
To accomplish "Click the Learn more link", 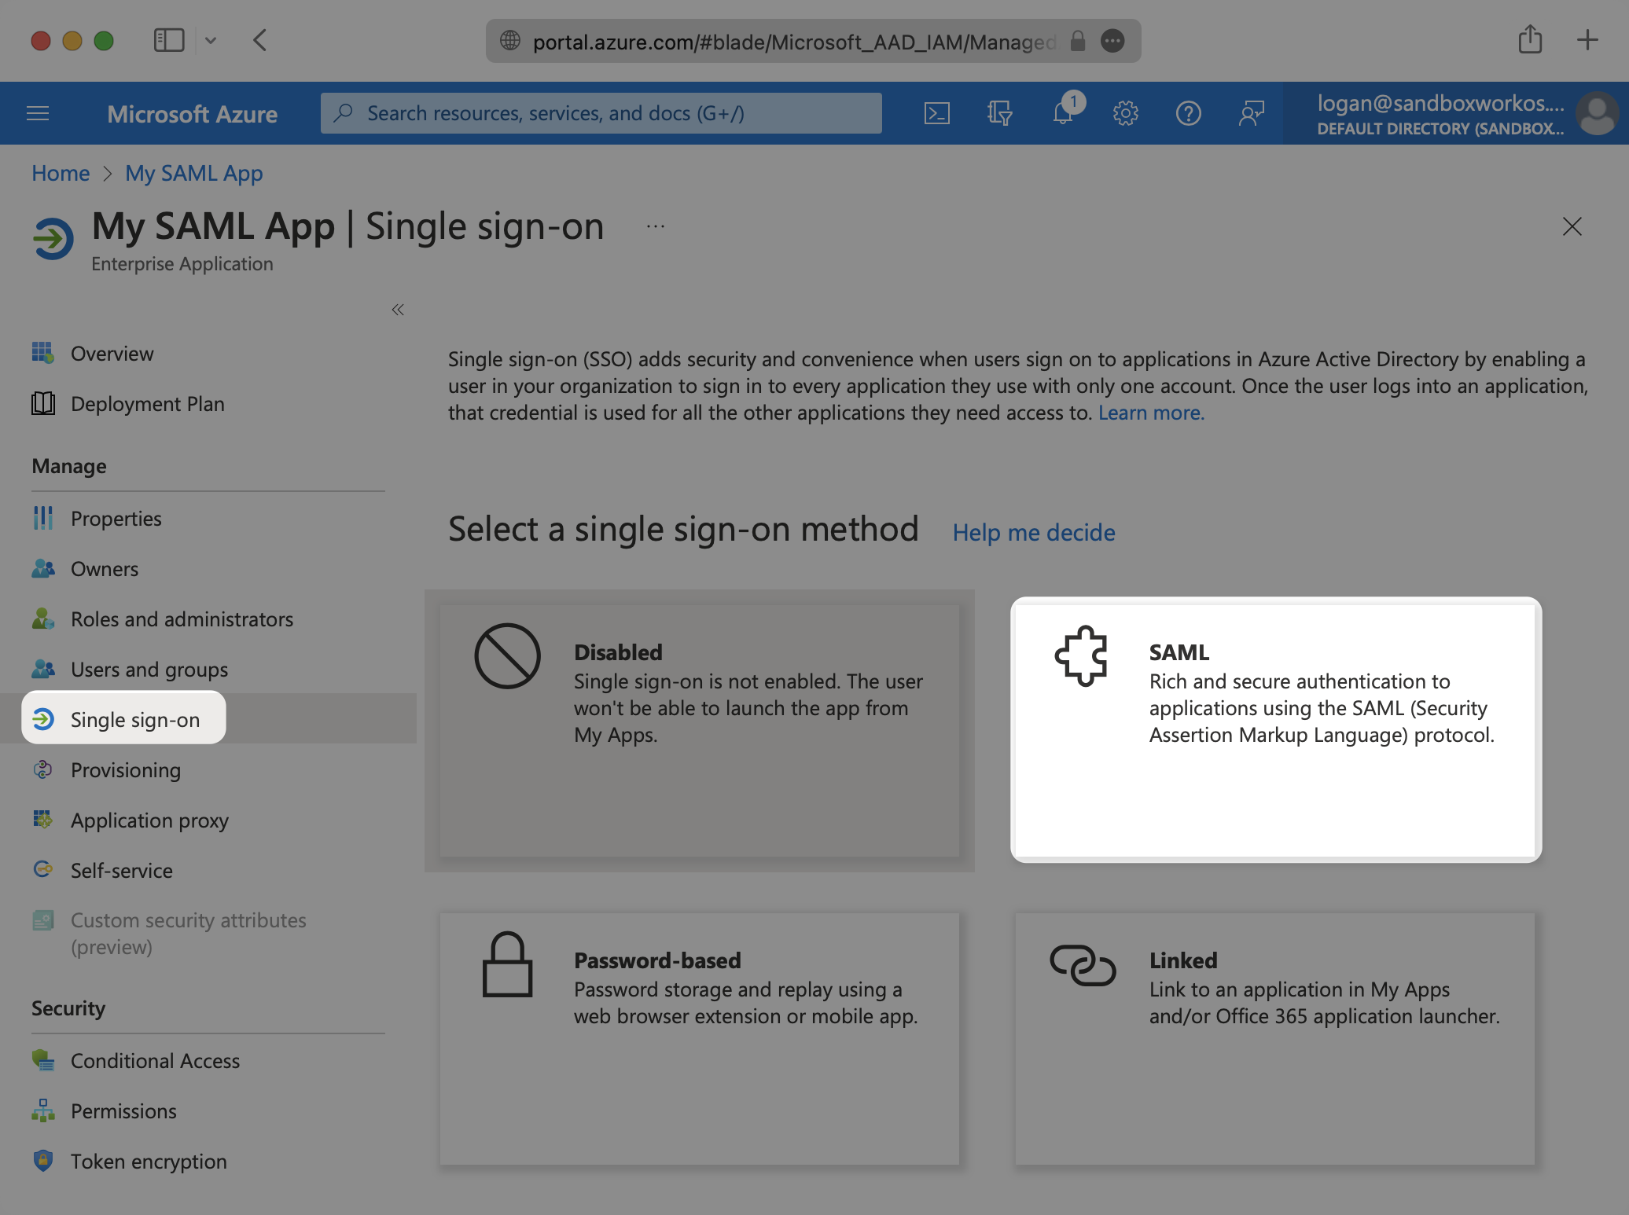I will tap(1150, 413).
